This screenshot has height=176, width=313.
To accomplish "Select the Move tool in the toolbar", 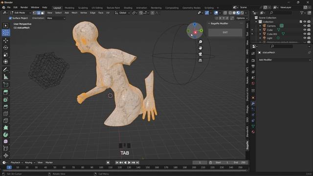I will [5, 40].
